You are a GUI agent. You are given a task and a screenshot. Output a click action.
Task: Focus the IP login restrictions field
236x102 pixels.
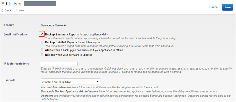(x=59, y=64)
